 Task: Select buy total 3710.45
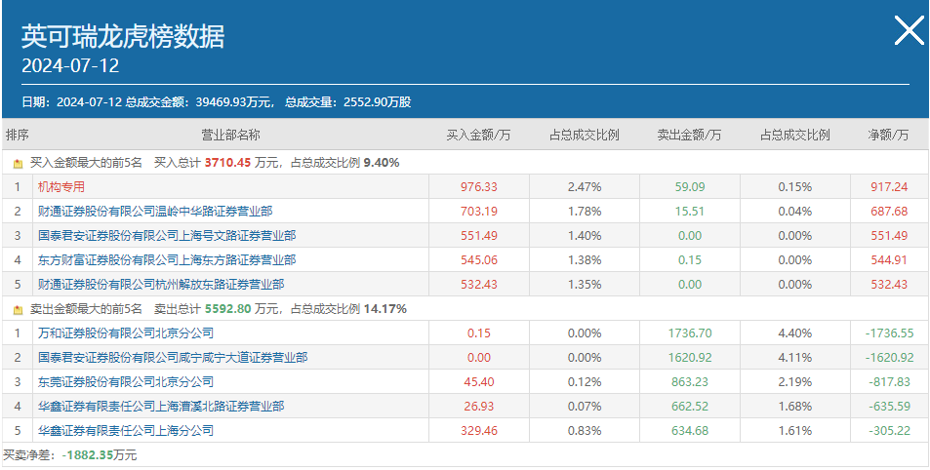click(227, 163)
